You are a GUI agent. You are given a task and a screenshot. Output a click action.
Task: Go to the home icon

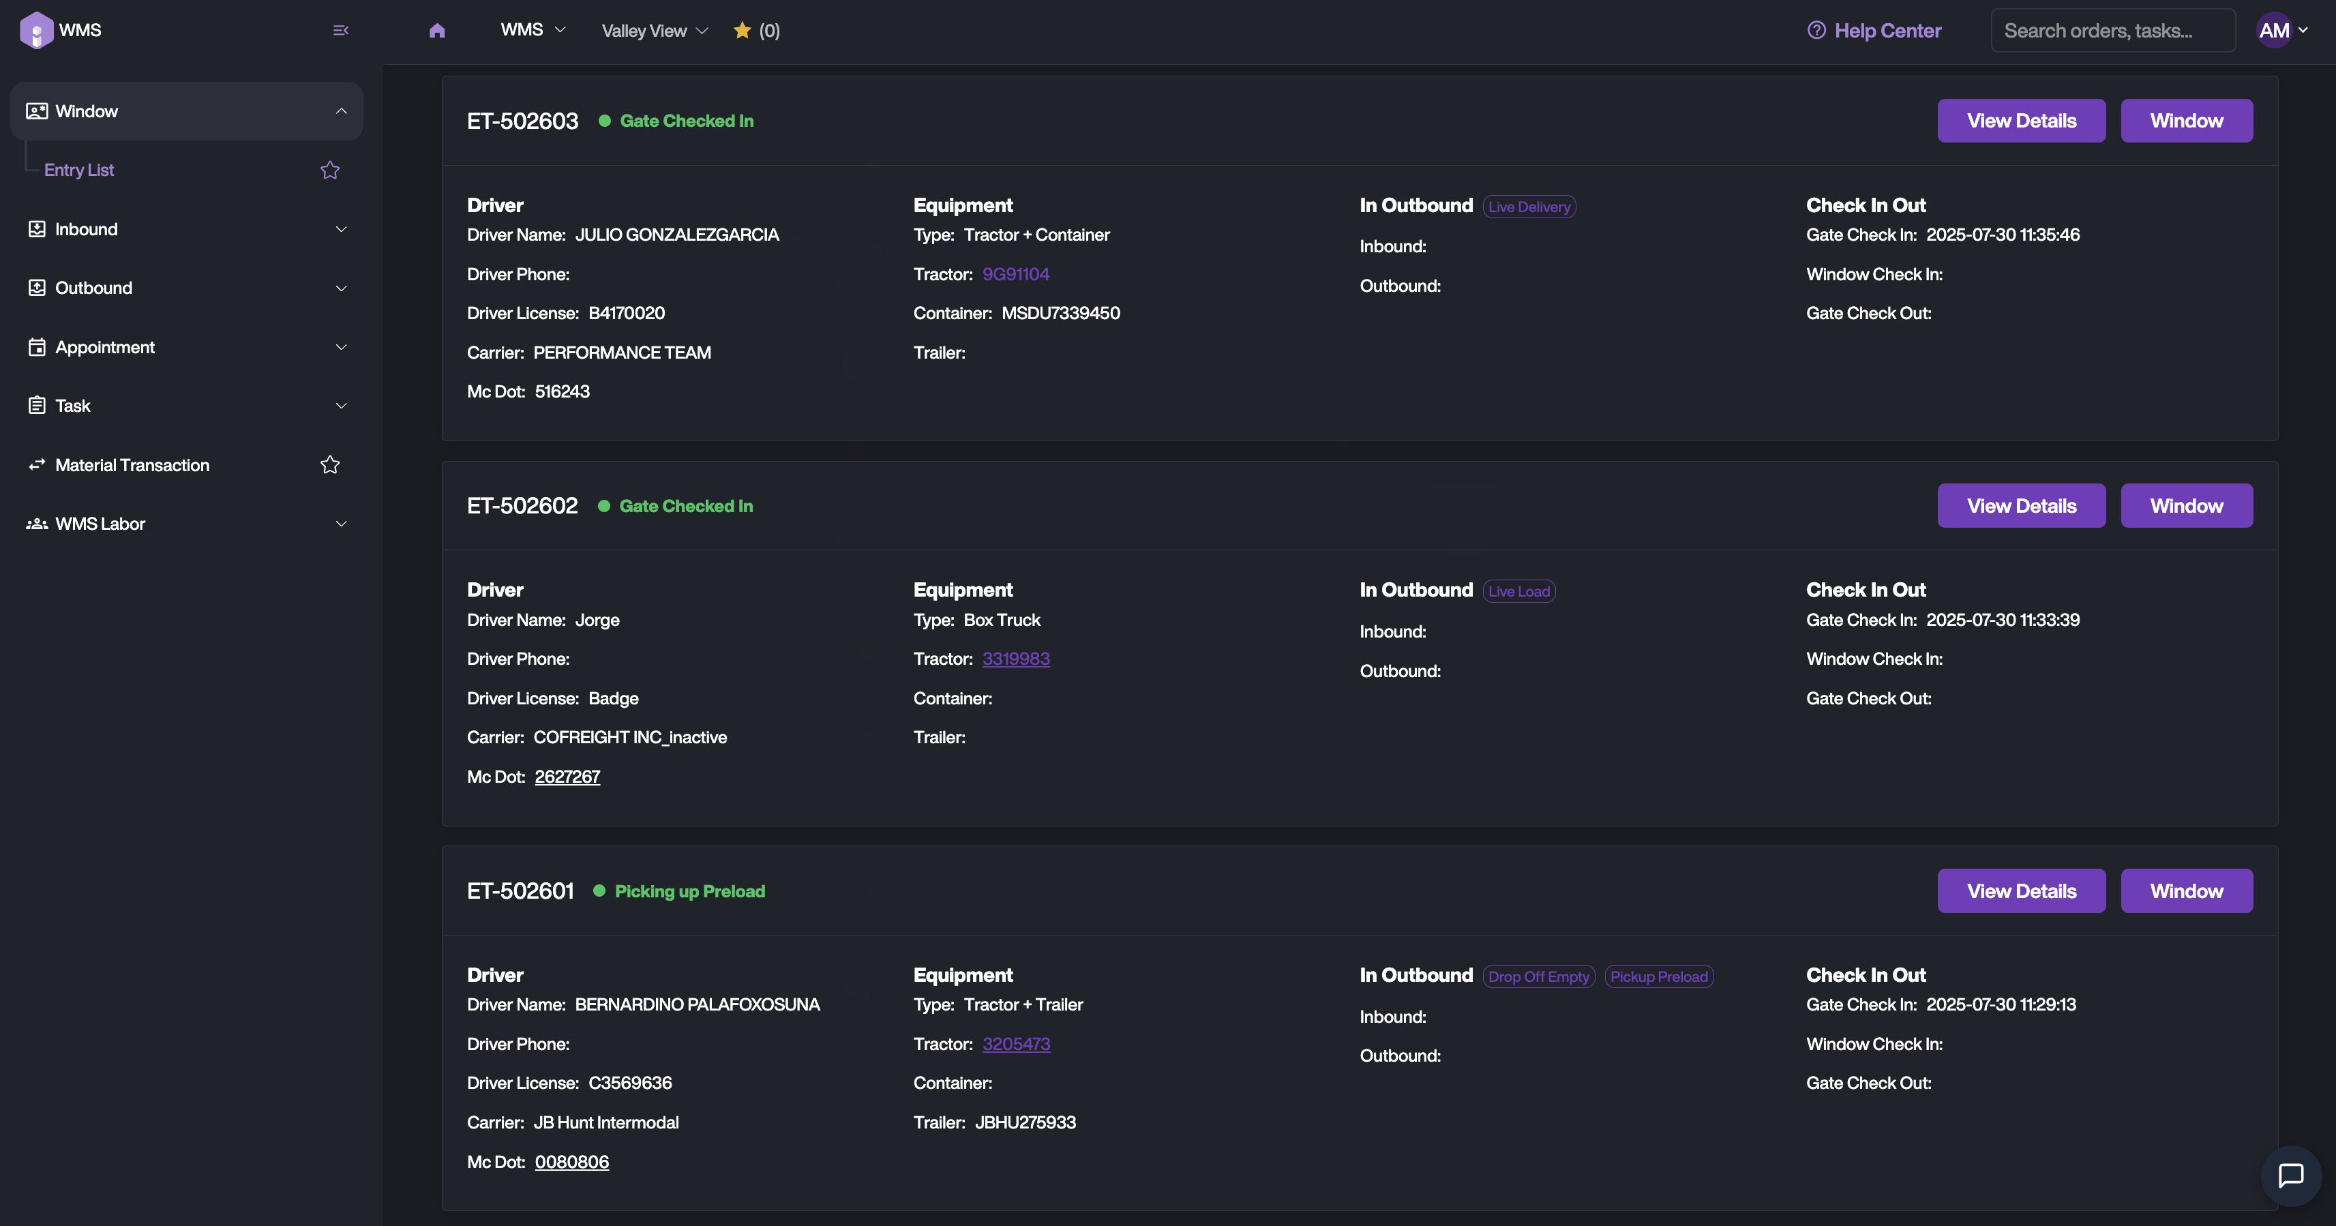click(437, 31)
